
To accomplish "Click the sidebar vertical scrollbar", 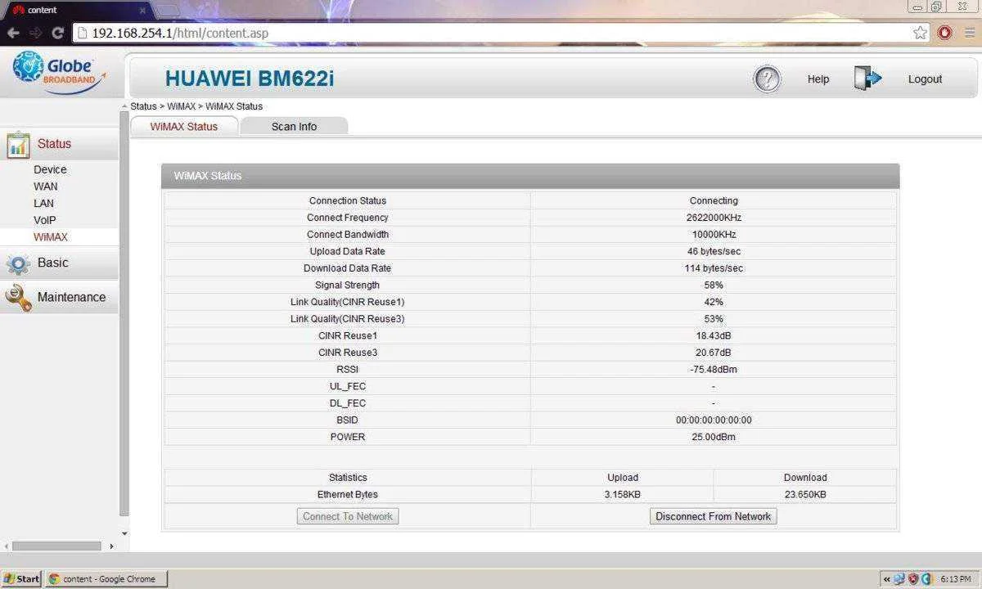I will point(124,315).
